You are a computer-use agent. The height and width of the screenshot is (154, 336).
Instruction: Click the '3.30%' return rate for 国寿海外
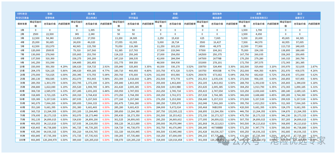click(x=232, y=67)
